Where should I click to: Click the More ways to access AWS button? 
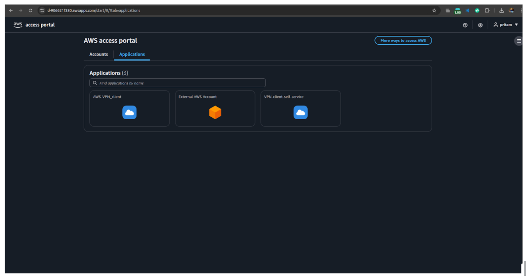[x=403, y=40]
